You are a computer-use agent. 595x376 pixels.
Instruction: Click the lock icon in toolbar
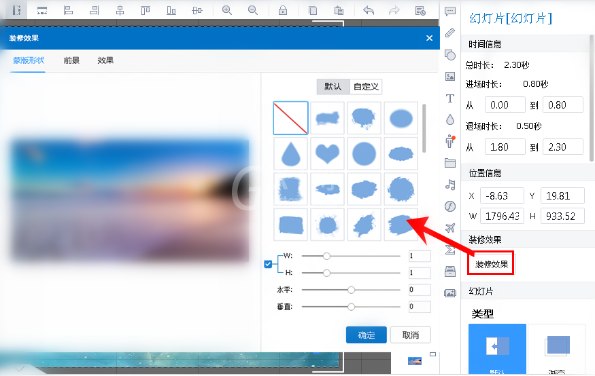[283, 10]
